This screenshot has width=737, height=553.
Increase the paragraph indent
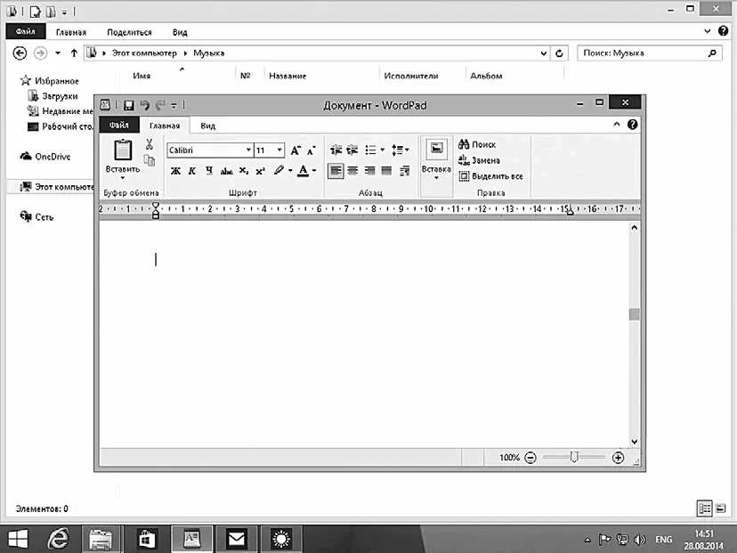tap(352, 150)
